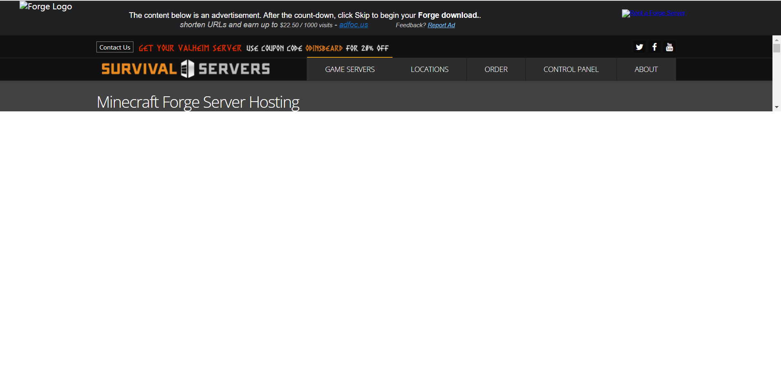Click the Forge Logo image
Screen dimensions: 781x367
pyautogui.click(x=46, y=7)
